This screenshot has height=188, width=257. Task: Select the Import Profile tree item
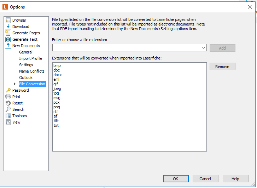[x=31, y=58]
